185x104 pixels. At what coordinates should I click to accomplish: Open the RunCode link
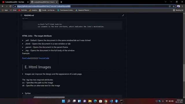coord(26,58)
